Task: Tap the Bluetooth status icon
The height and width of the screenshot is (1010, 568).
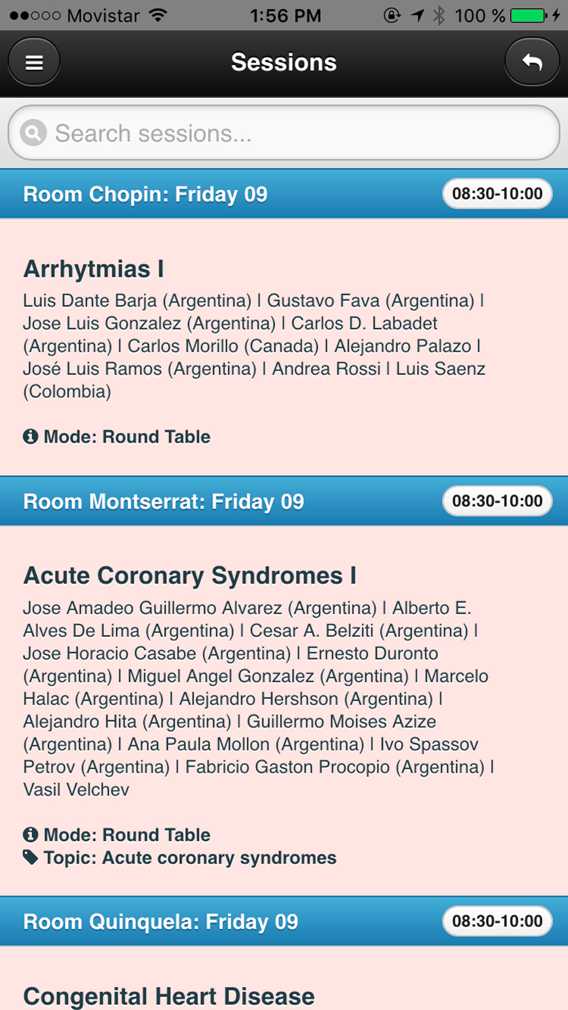Action: pyautogui.click(x=438, y=15)
